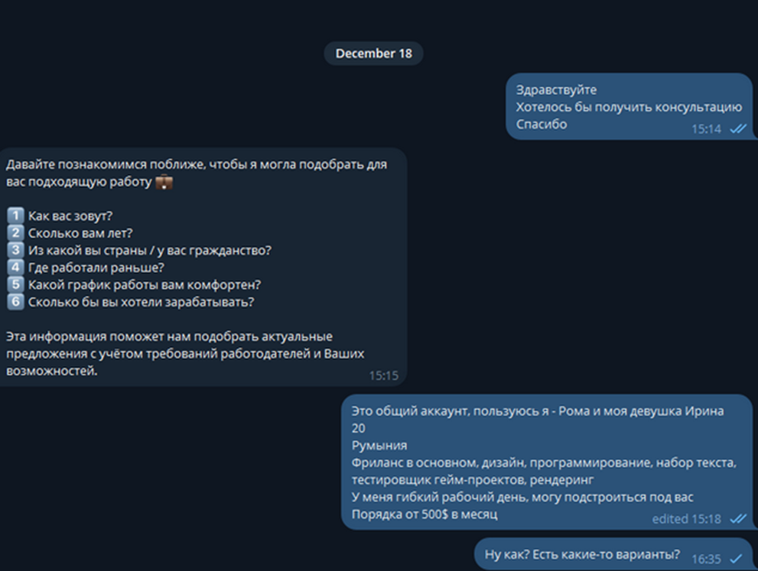The image size is (758, 571).
Task: Click the 16:35 timestamp
Action: pos(706,559)
